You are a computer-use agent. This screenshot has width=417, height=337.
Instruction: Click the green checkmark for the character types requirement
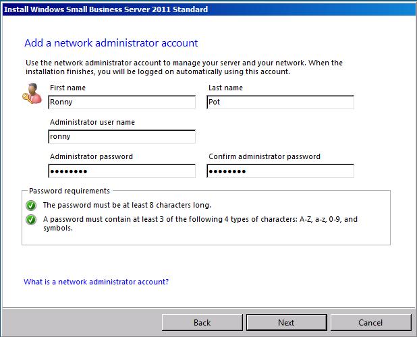[31, 220]
